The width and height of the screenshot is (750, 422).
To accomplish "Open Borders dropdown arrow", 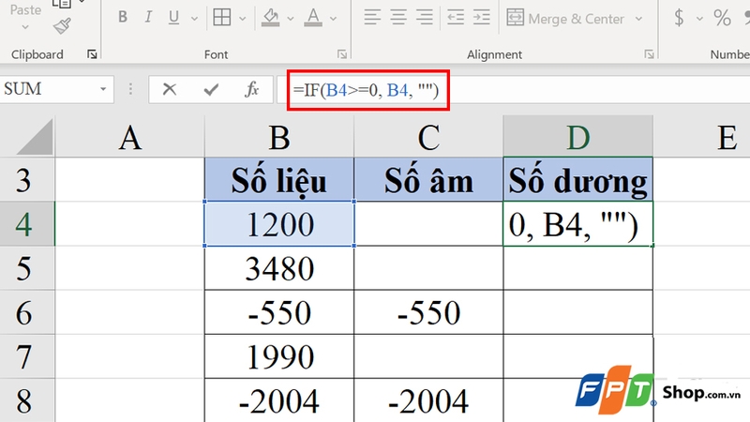I will [x=243, y=19].
